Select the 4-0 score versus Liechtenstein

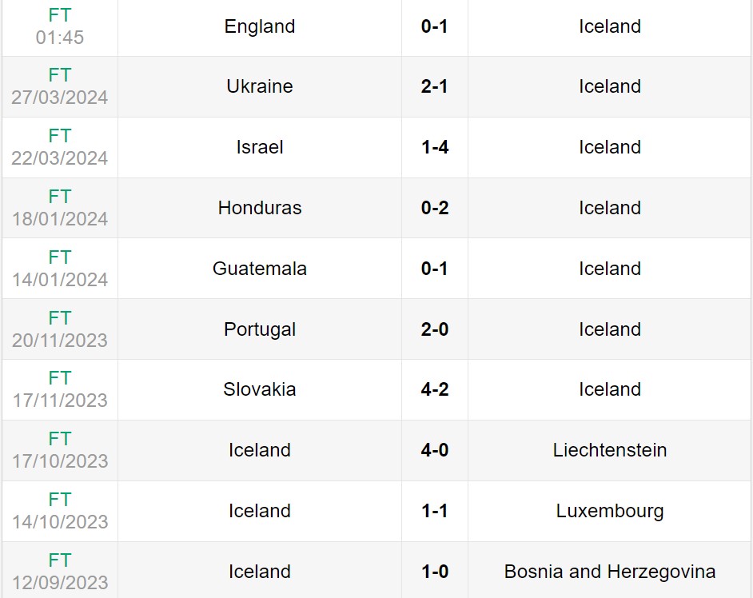[435, 450]
